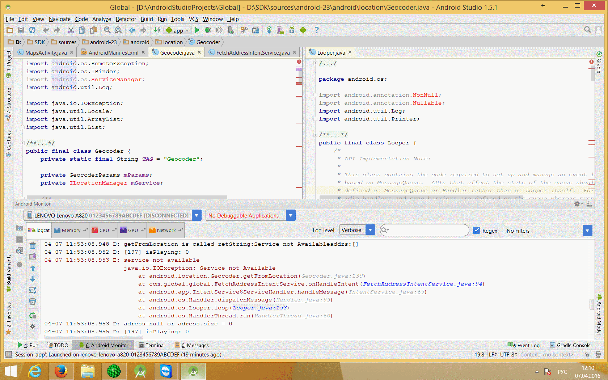Clear logcat using the trash can icon
The image size is (608, 380).
pos(33,245)
